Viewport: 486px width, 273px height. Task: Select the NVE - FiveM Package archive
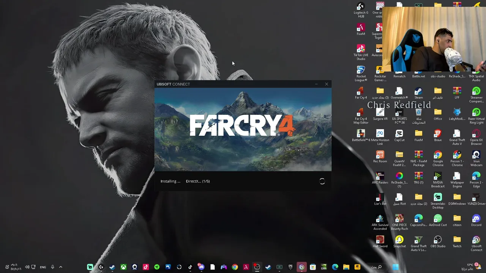point(418,159)
